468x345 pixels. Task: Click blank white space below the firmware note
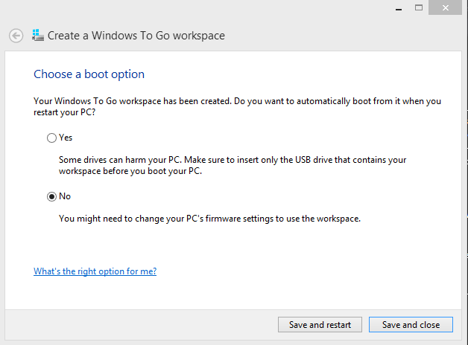click(x=233, y=244)
